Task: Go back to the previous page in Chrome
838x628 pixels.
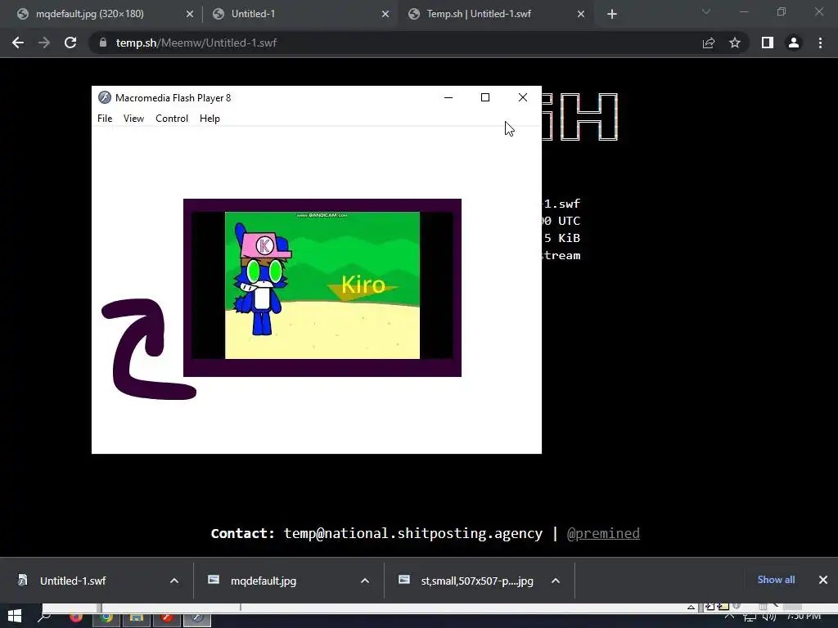Action: 18,43
